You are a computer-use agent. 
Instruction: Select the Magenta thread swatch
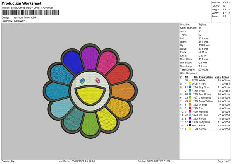[190, 111]
